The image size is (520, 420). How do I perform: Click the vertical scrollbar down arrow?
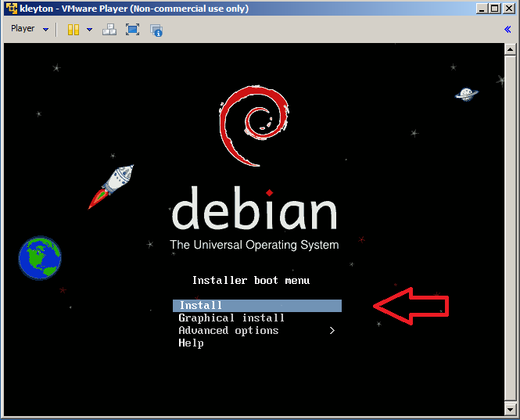pos(511,408)
